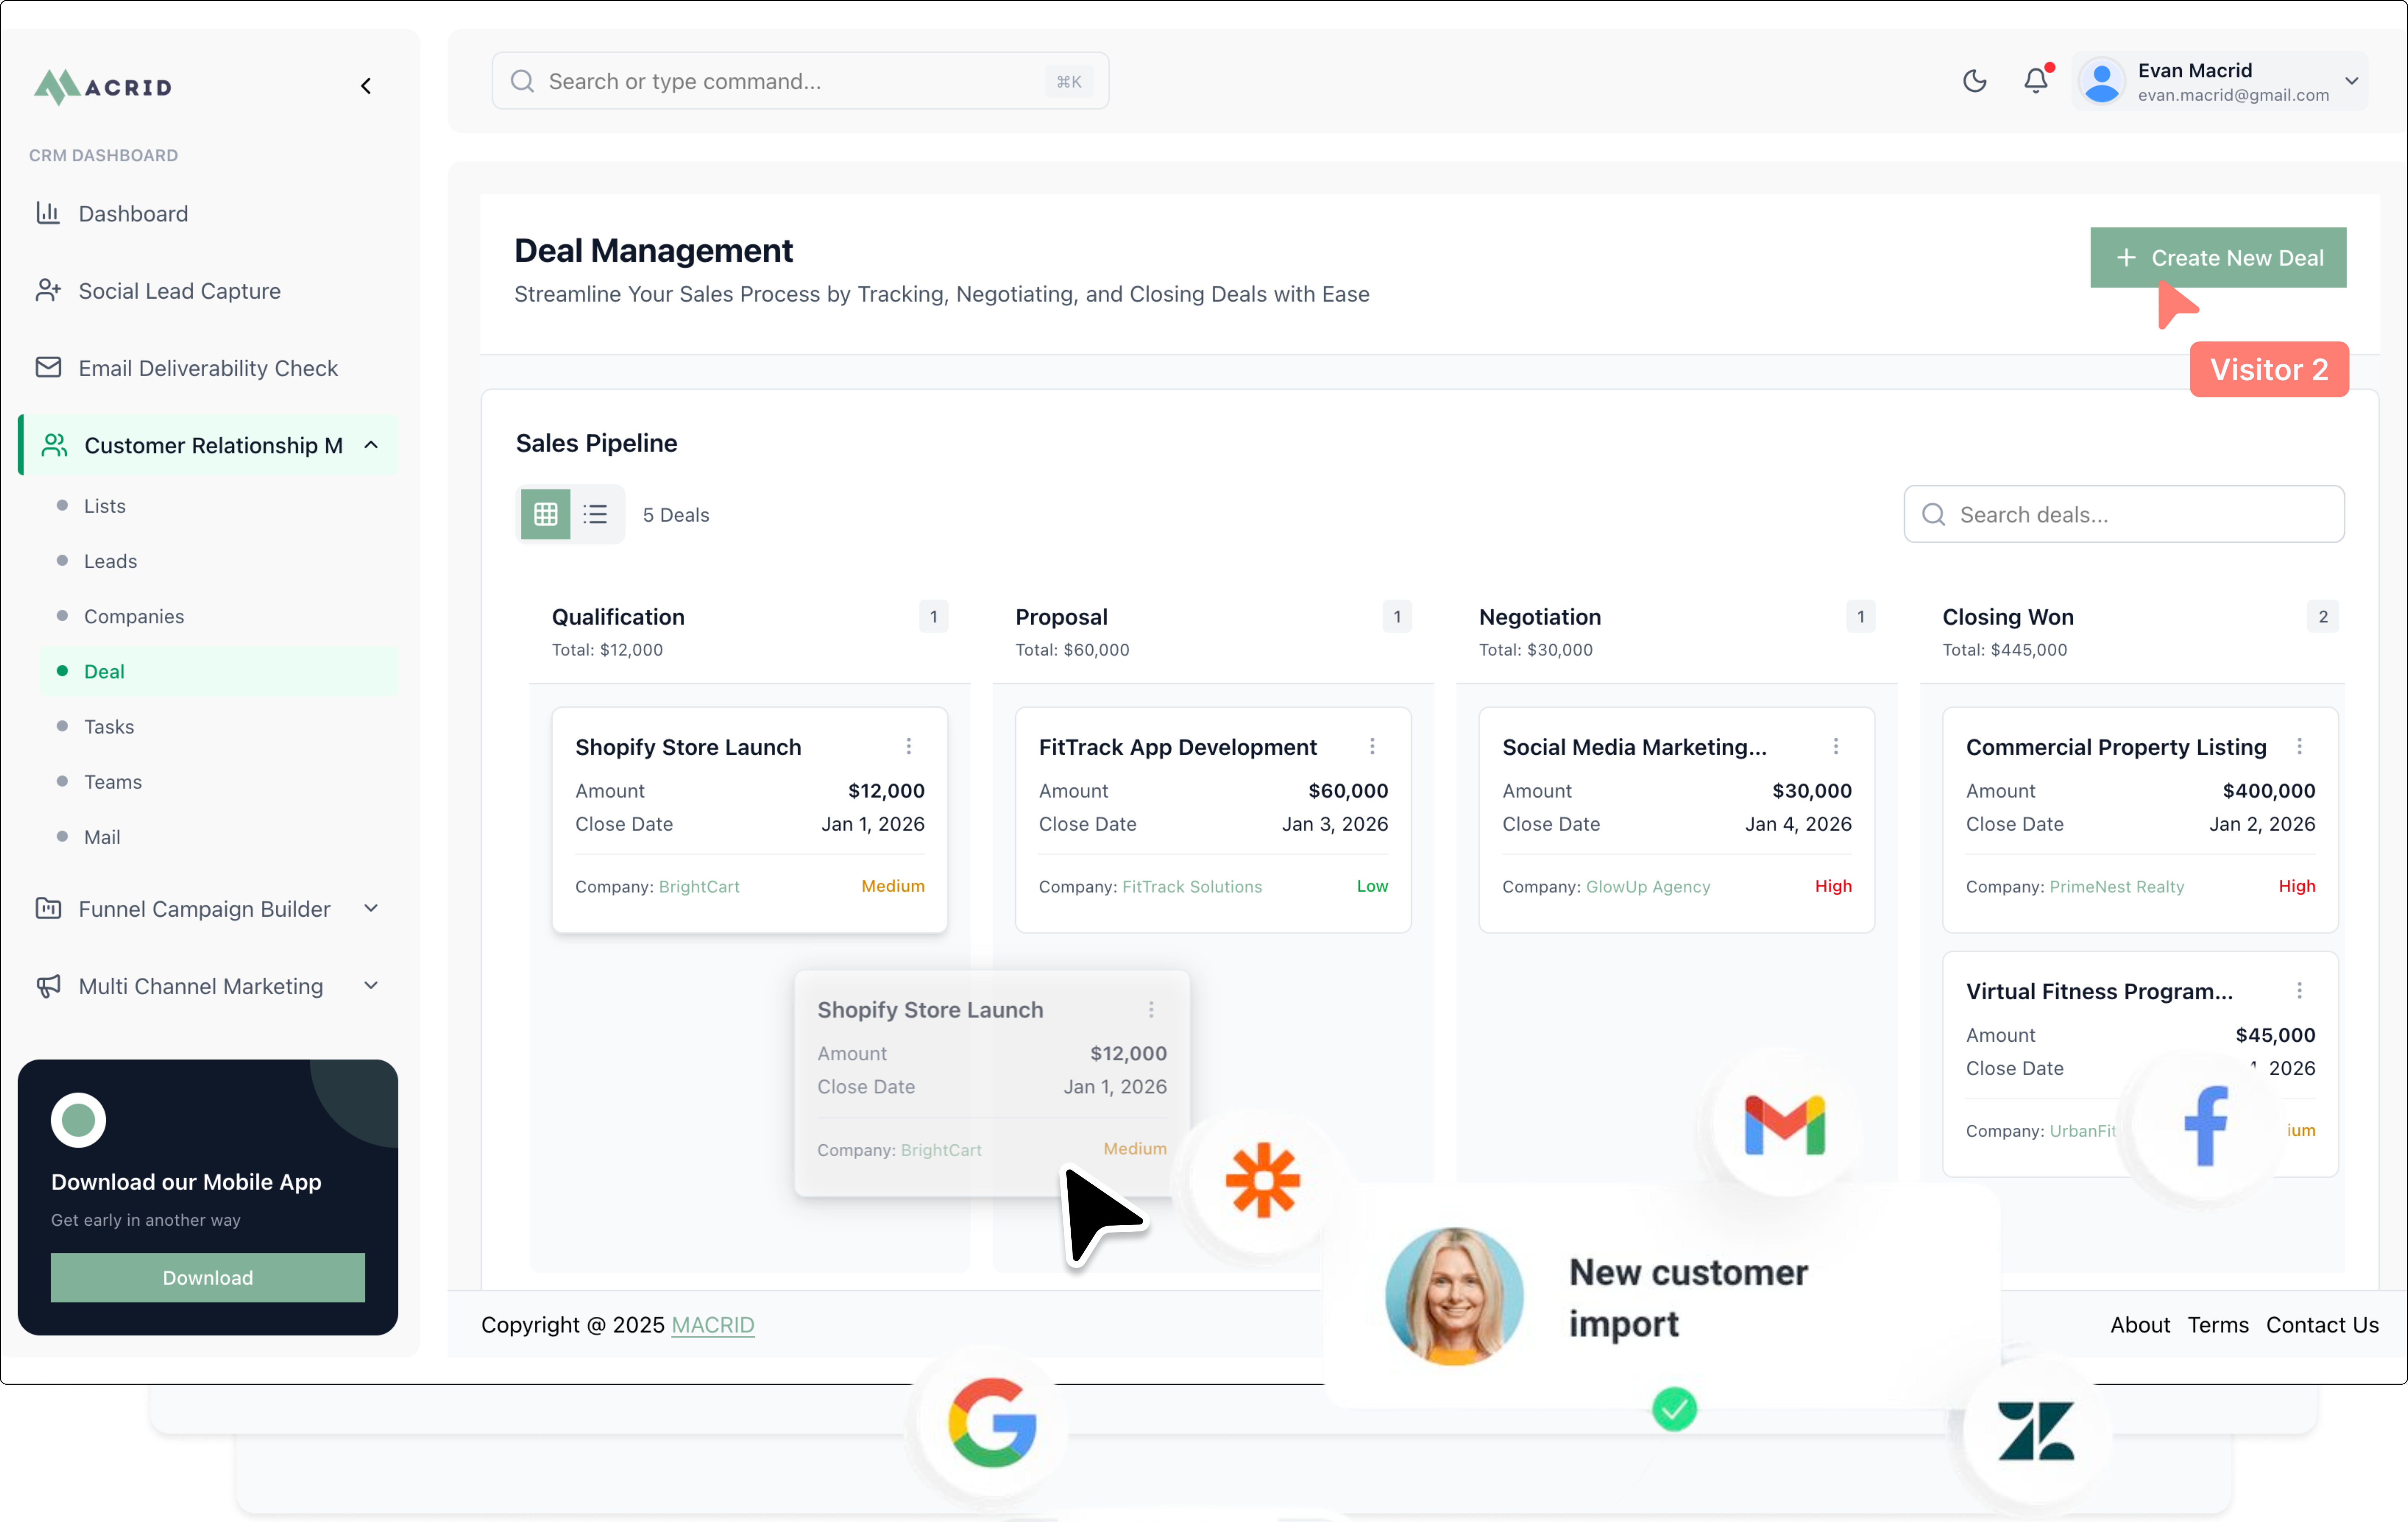Collapse sidebar with left chevron
The image size is (2408, 1522).
point(366,86)
